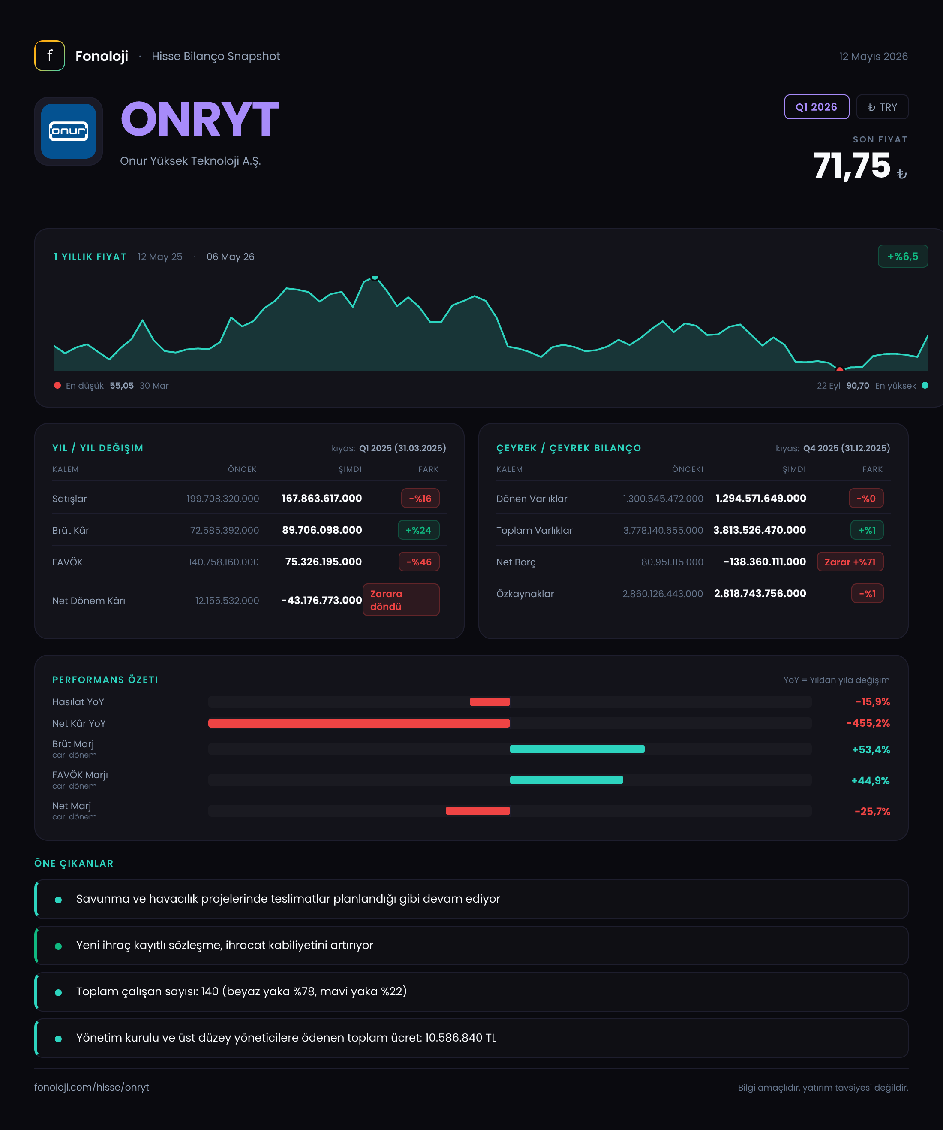This screenshot has width=943, height=1130.
Task: Click the 'ÇEYREK / ÇEYREK BİLANÇO' table title
Action: [x=568, y=448]
